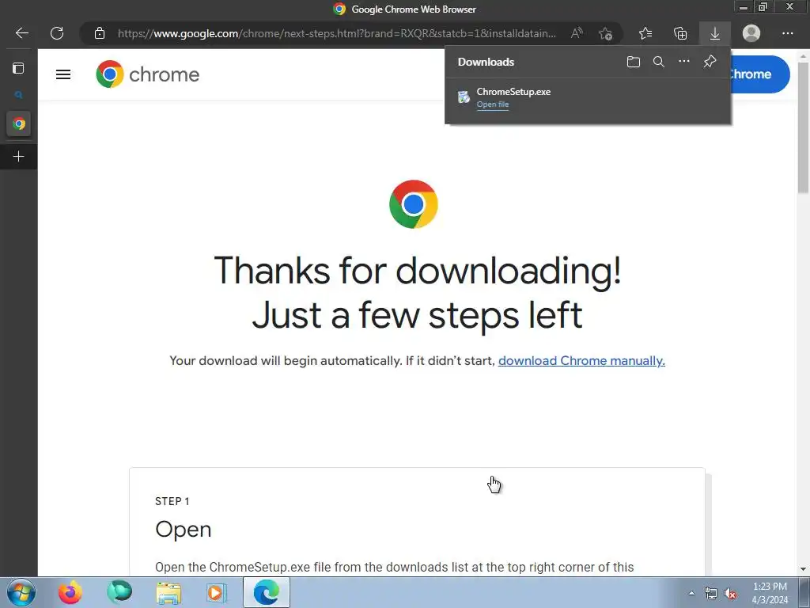Screen dimensions: 810x608
Task: Show hidden system tray icons arrow
Action: [691, 594]
